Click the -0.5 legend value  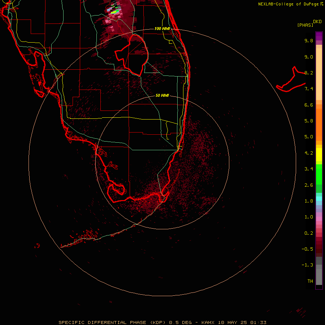click(307, 249)
